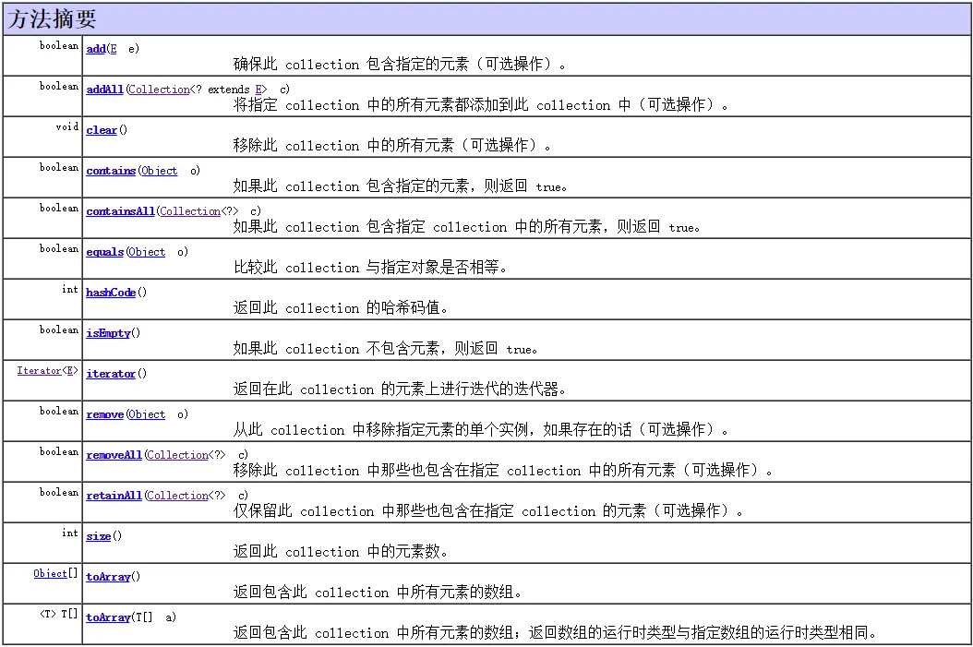Screen dimensions: 973x647
Task: Click 'boolean' return type in isEmpty row
Action: (59, 330)
